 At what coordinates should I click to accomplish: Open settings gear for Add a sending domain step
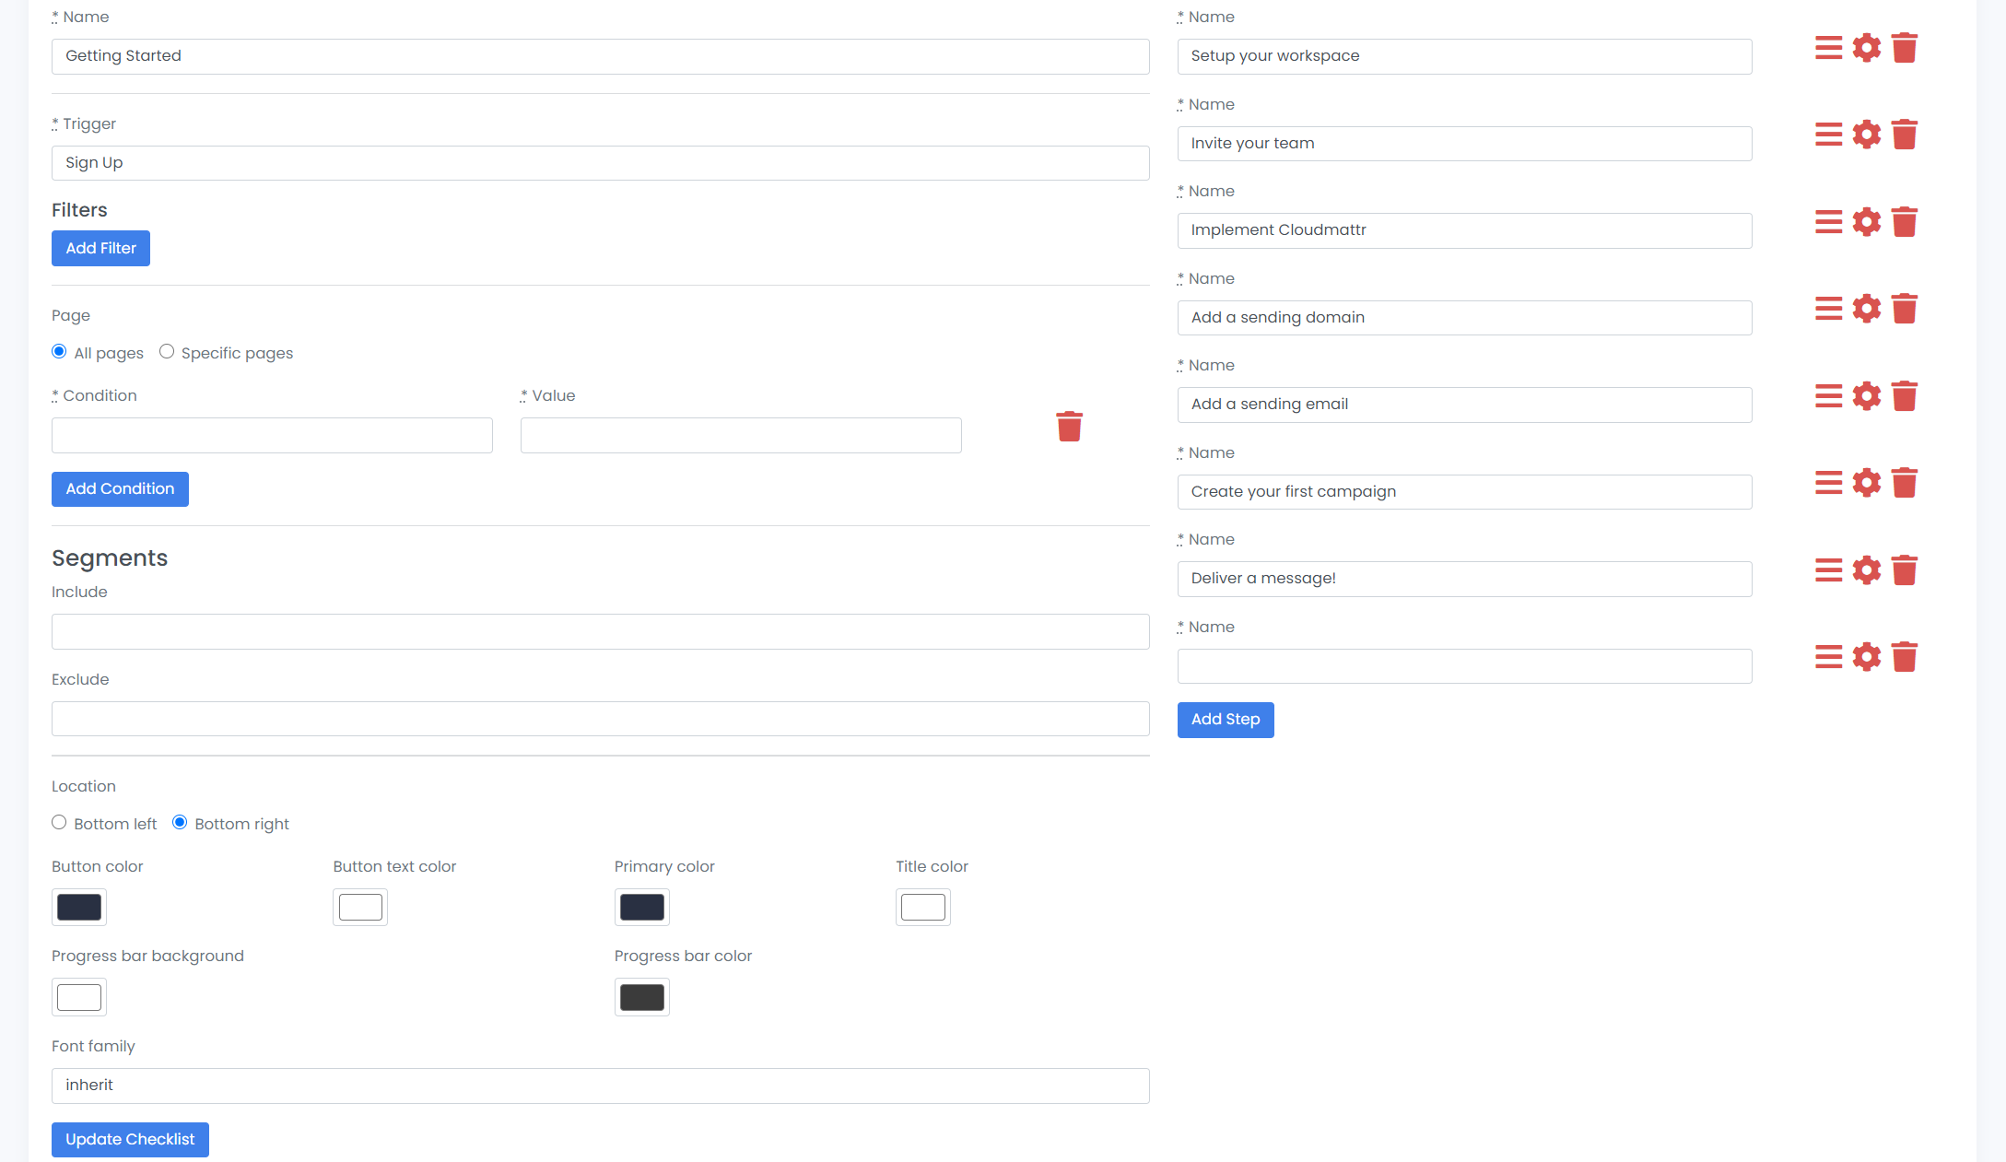click(x=1866, y=309)
